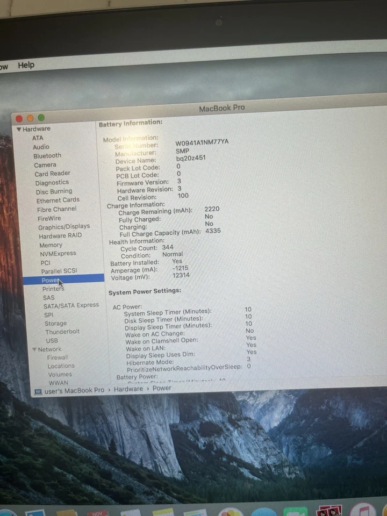Select the highlighted Power item
This screenshot has height=516, width=387.
pyautogui.click(x=63, y=279)
